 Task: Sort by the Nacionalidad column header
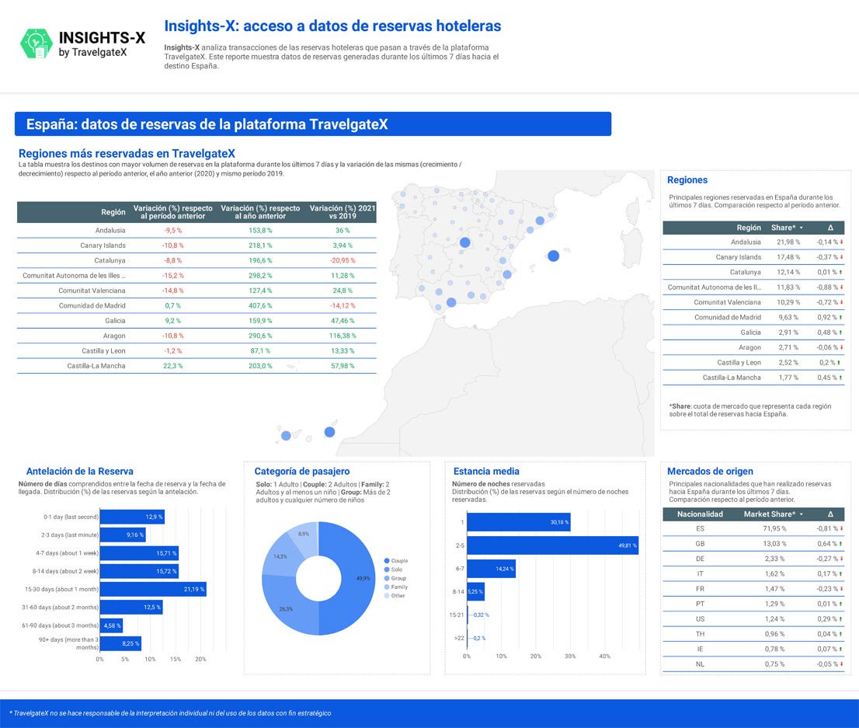pyautogui.click(x=700, y=514)
